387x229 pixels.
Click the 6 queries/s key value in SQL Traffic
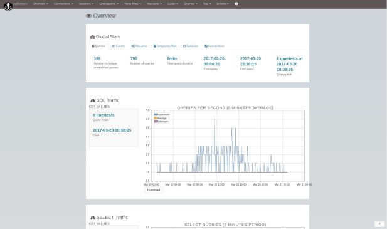coord(103,115)
